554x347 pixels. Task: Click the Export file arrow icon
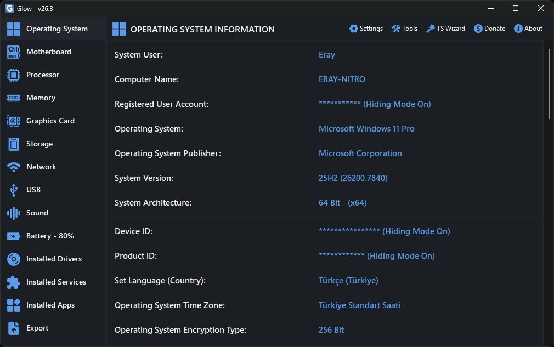point(13,328)
